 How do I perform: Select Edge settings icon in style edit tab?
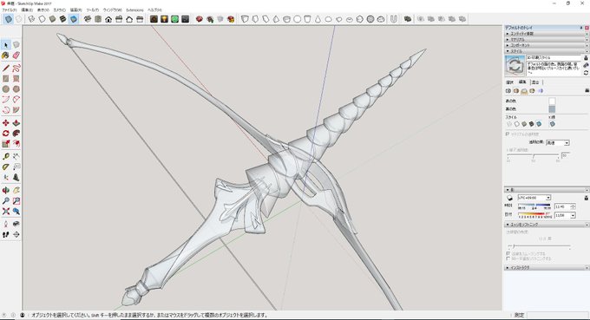pyautogui.click(x=508, y=90)
